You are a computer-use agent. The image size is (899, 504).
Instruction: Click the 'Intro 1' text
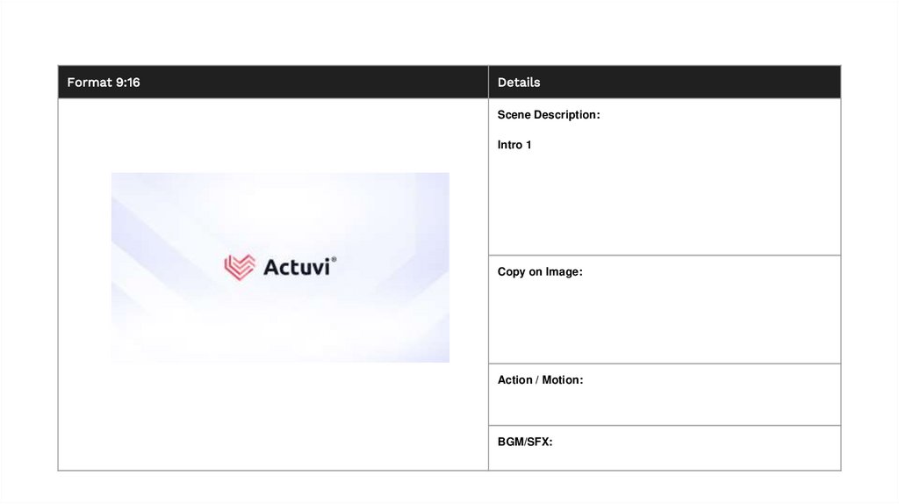coord(514,145)
